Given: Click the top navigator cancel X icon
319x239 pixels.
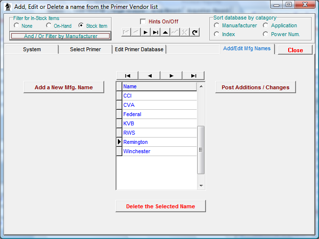Looking at the screenshot, I should pyautogui.click(x=185, y=32).
